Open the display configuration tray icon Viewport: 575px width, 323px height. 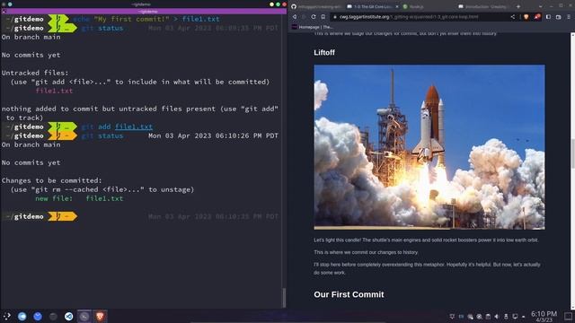pos(515,317)
